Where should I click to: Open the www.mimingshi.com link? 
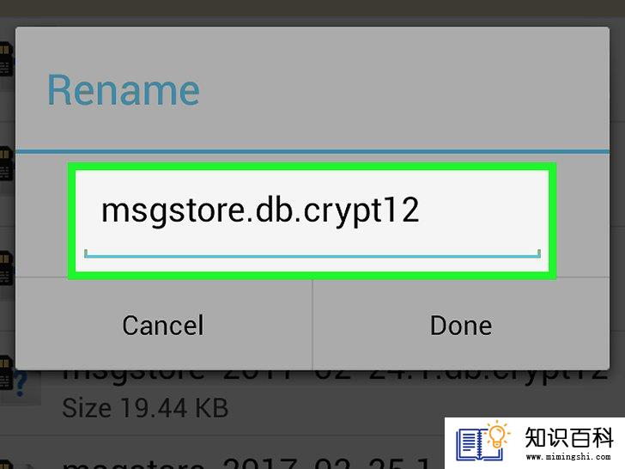click(x=568, y=457)
